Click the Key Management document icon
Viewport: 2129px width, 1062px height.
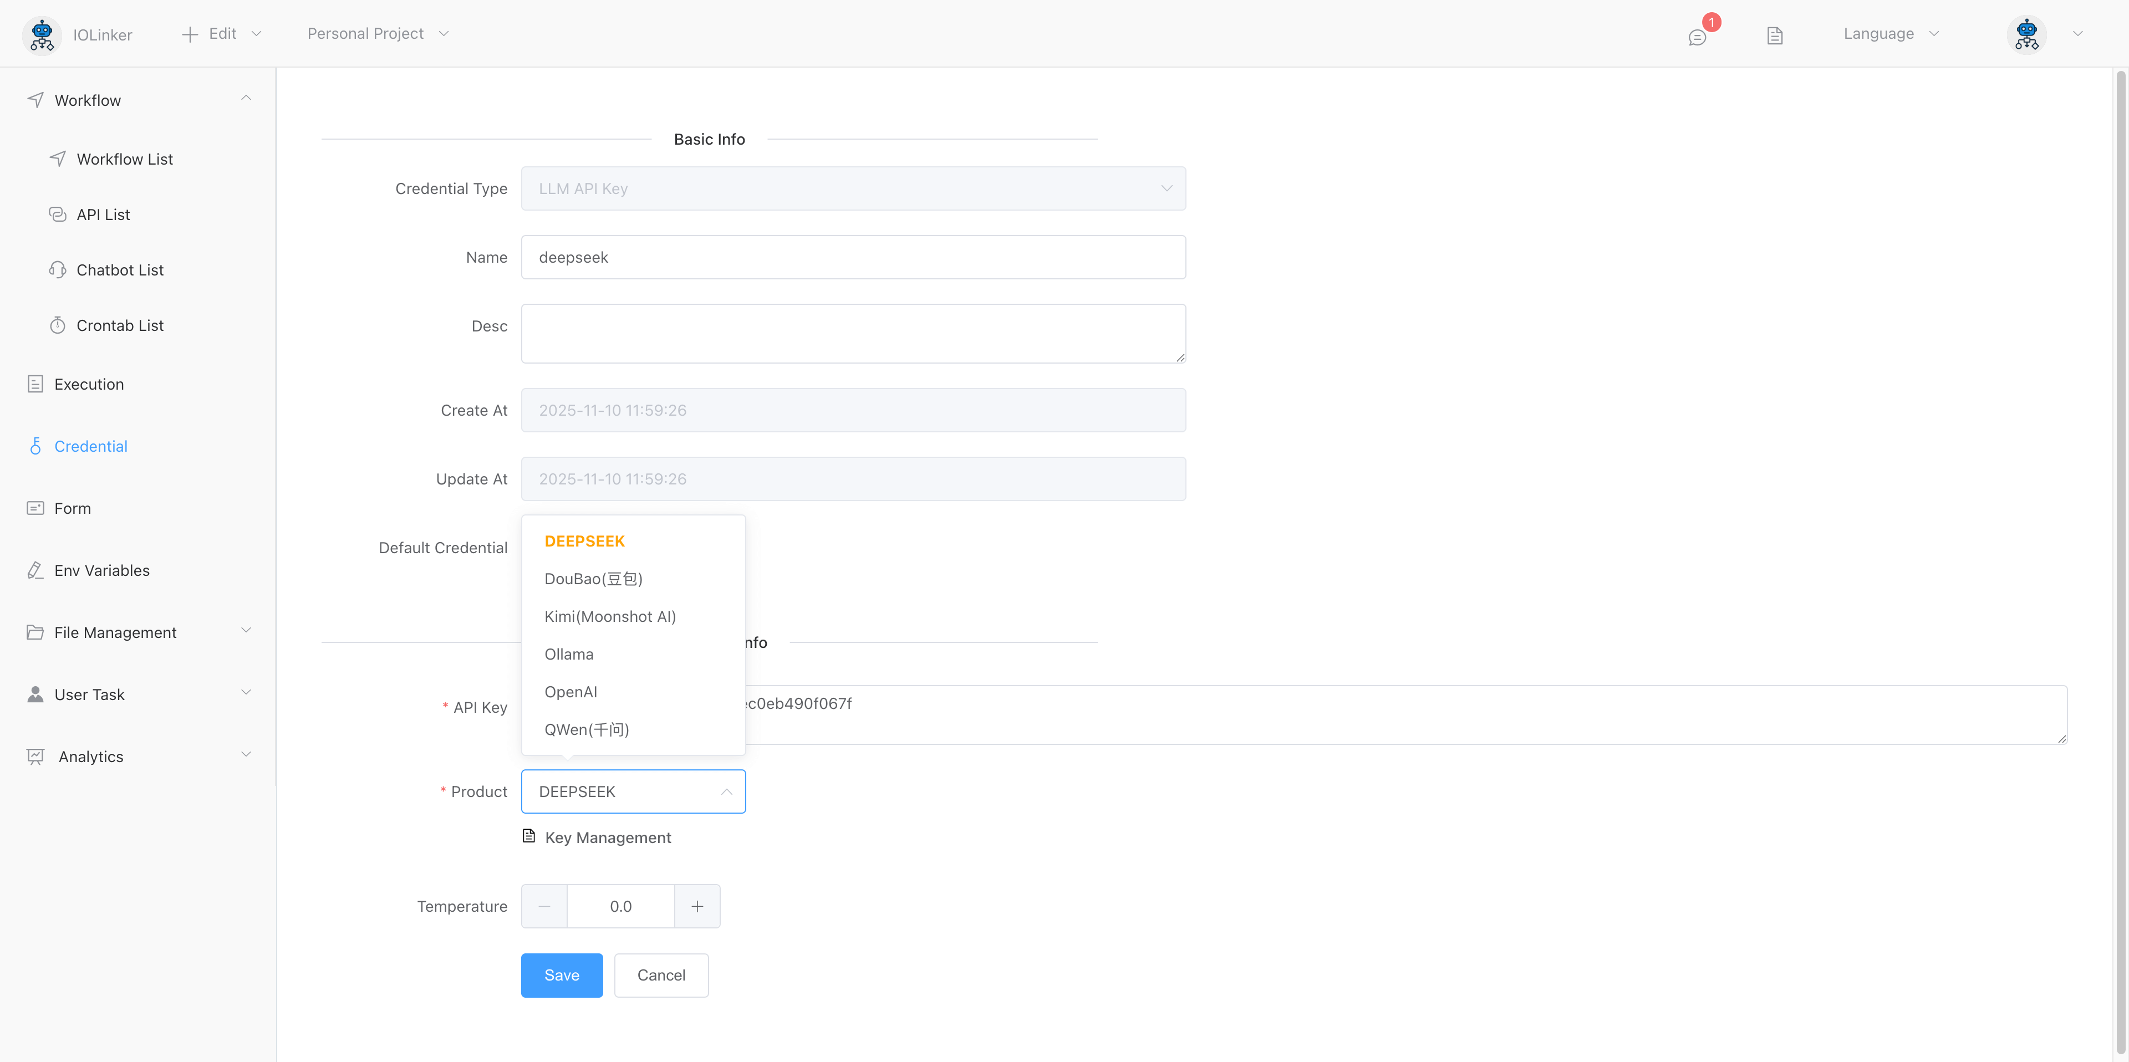point(529,836)
